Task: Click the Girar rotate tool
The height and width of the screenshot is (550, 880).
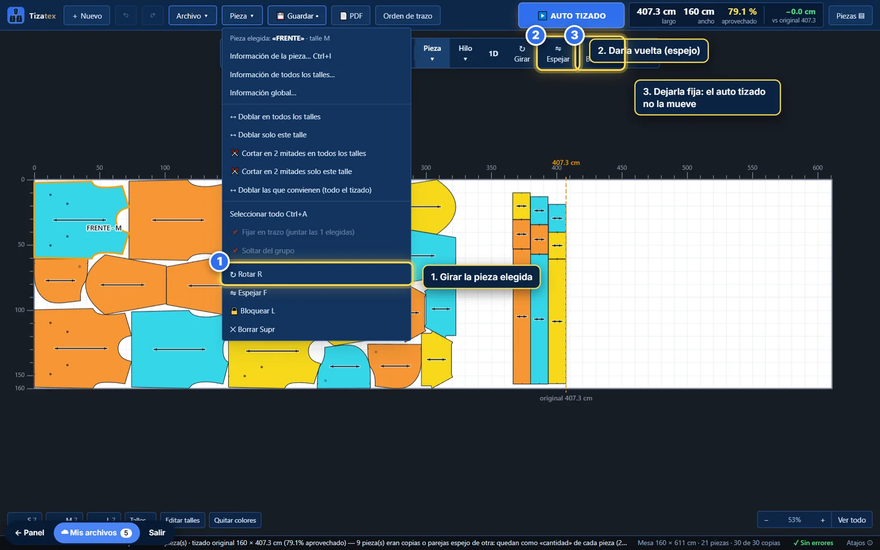Action: pos(522,54)
